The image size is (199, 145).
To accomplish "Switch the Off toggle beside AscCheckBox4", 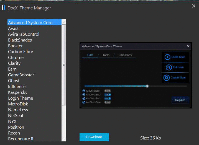I will [x=108, y=102].
